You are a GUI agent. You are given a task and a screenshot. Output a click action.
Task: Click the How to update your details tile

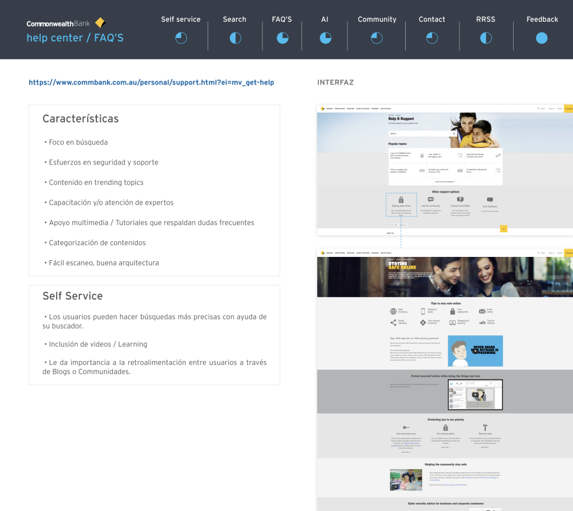click(407, 170)
